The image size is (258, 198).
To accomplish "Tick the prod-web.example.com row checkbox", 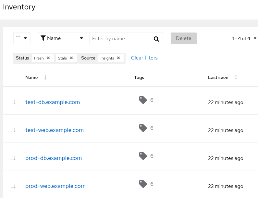I will point(13,186).
